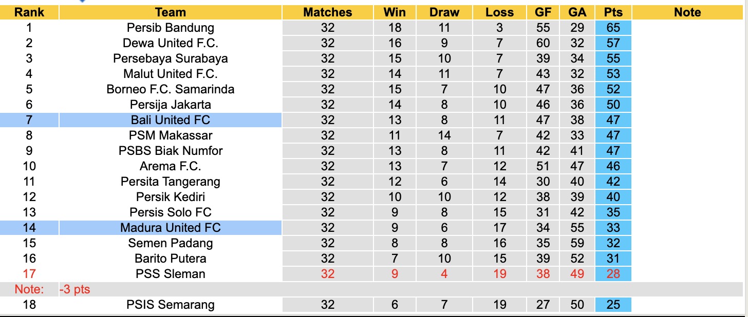Screen dimensions: 748x317
Task: Click the PSIS Semarang team name
Action: click(170, 305)
